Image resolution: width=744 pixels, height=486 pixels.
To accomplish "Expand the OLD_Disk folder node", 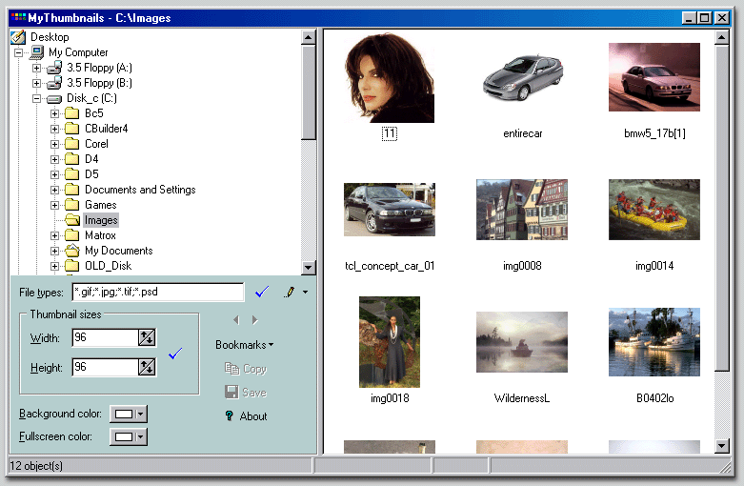I will 54,266.
